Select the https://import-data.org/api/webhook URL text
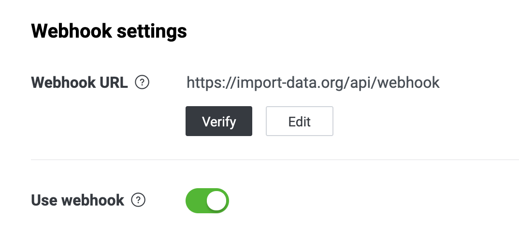The image size is (519, 248). (x=313, y=83)
